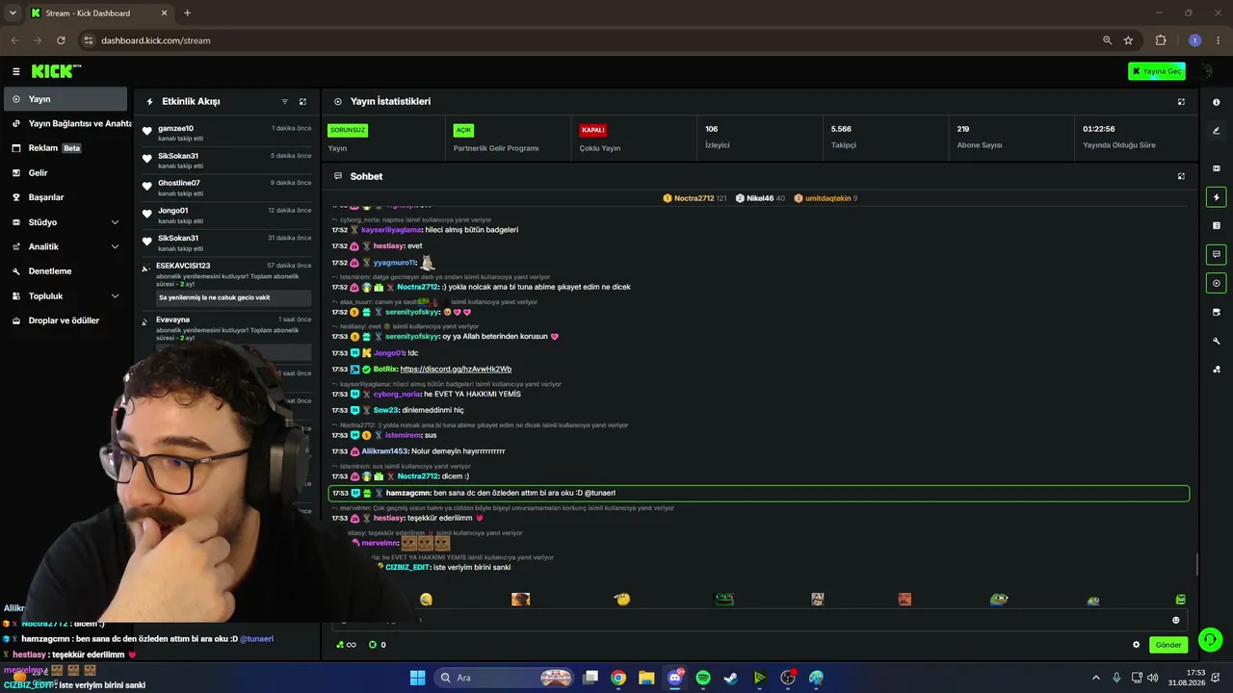Click the list document icon in right sidebar
Viewport: 1233px width, 693px height.
pyautogui.click(x=1217, y=225)
